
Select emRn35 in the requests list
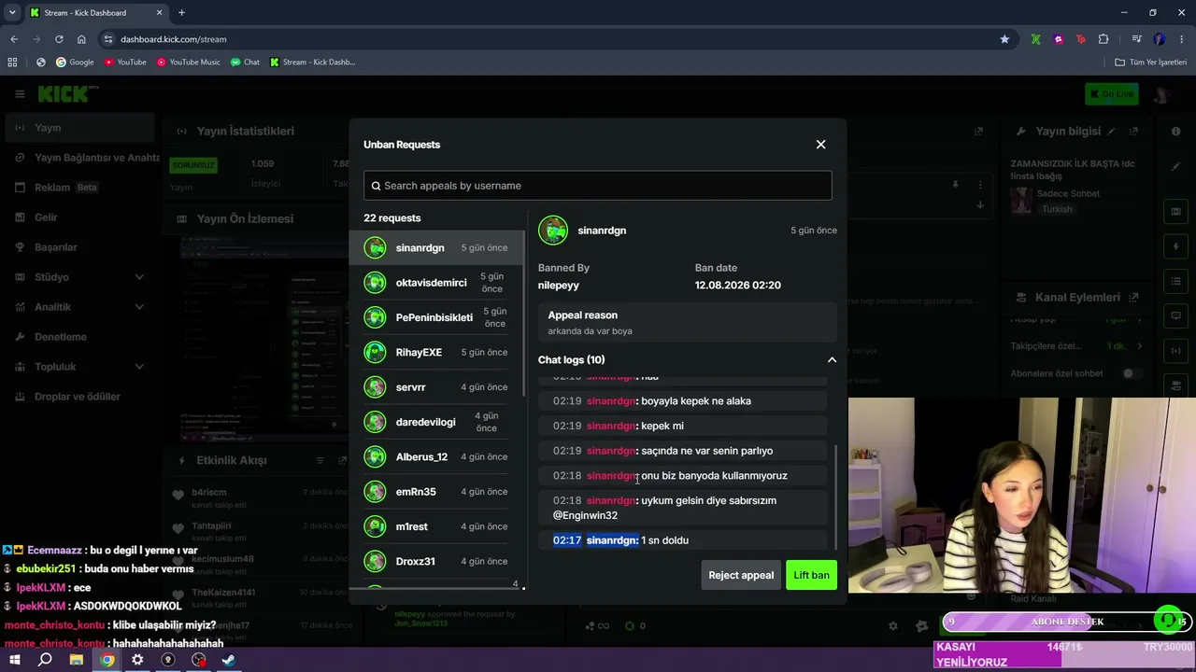click(437, 492)
